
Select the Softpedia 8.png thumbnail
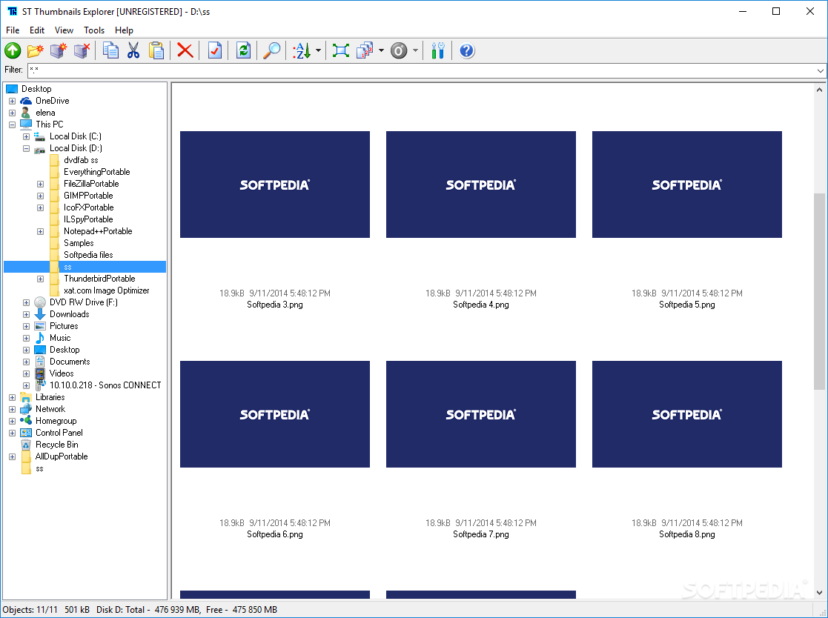tap(686, 413)
